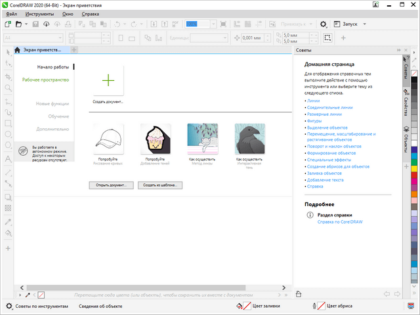Select the Ellipse tool in the toolbox
Screen dimensions: 420x315
[x=8, y=134]
